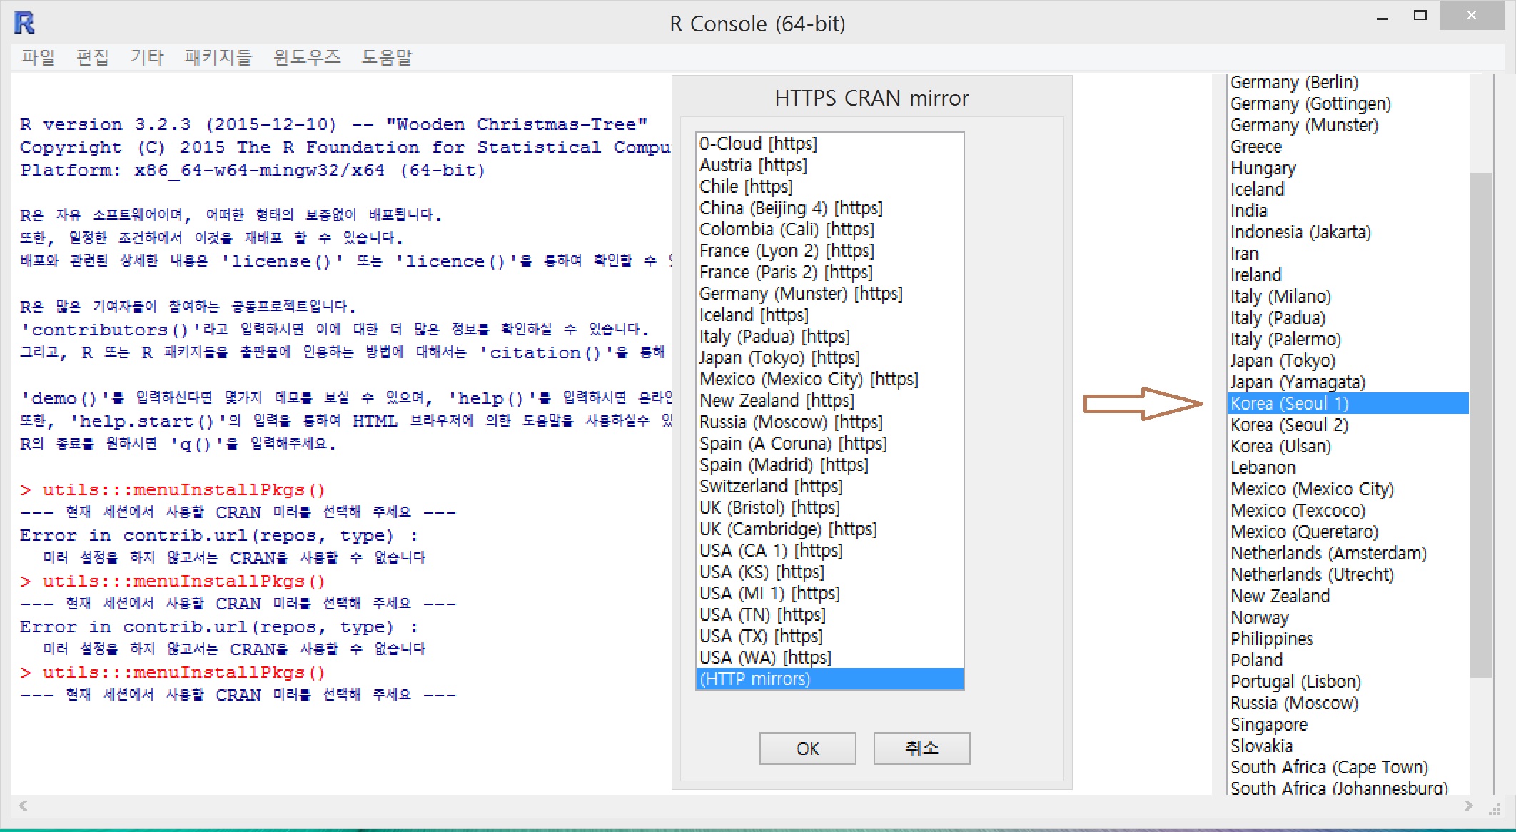The height and width of the screenshot is (832, 1516).
Task: Select Mexico (Texcoco) in right list
Action: (x=1348, y=510)
